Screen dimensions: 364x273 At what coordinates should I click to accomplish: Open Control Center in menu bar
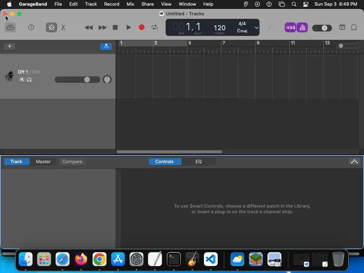tap(306, 4)
